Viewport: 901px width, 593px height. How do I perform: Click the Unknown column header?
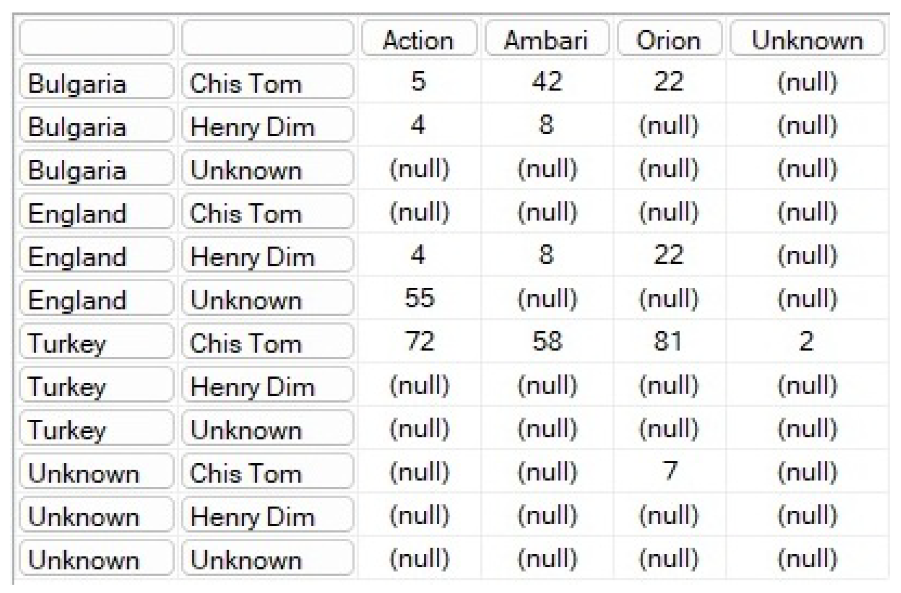[x=807, y=39]
